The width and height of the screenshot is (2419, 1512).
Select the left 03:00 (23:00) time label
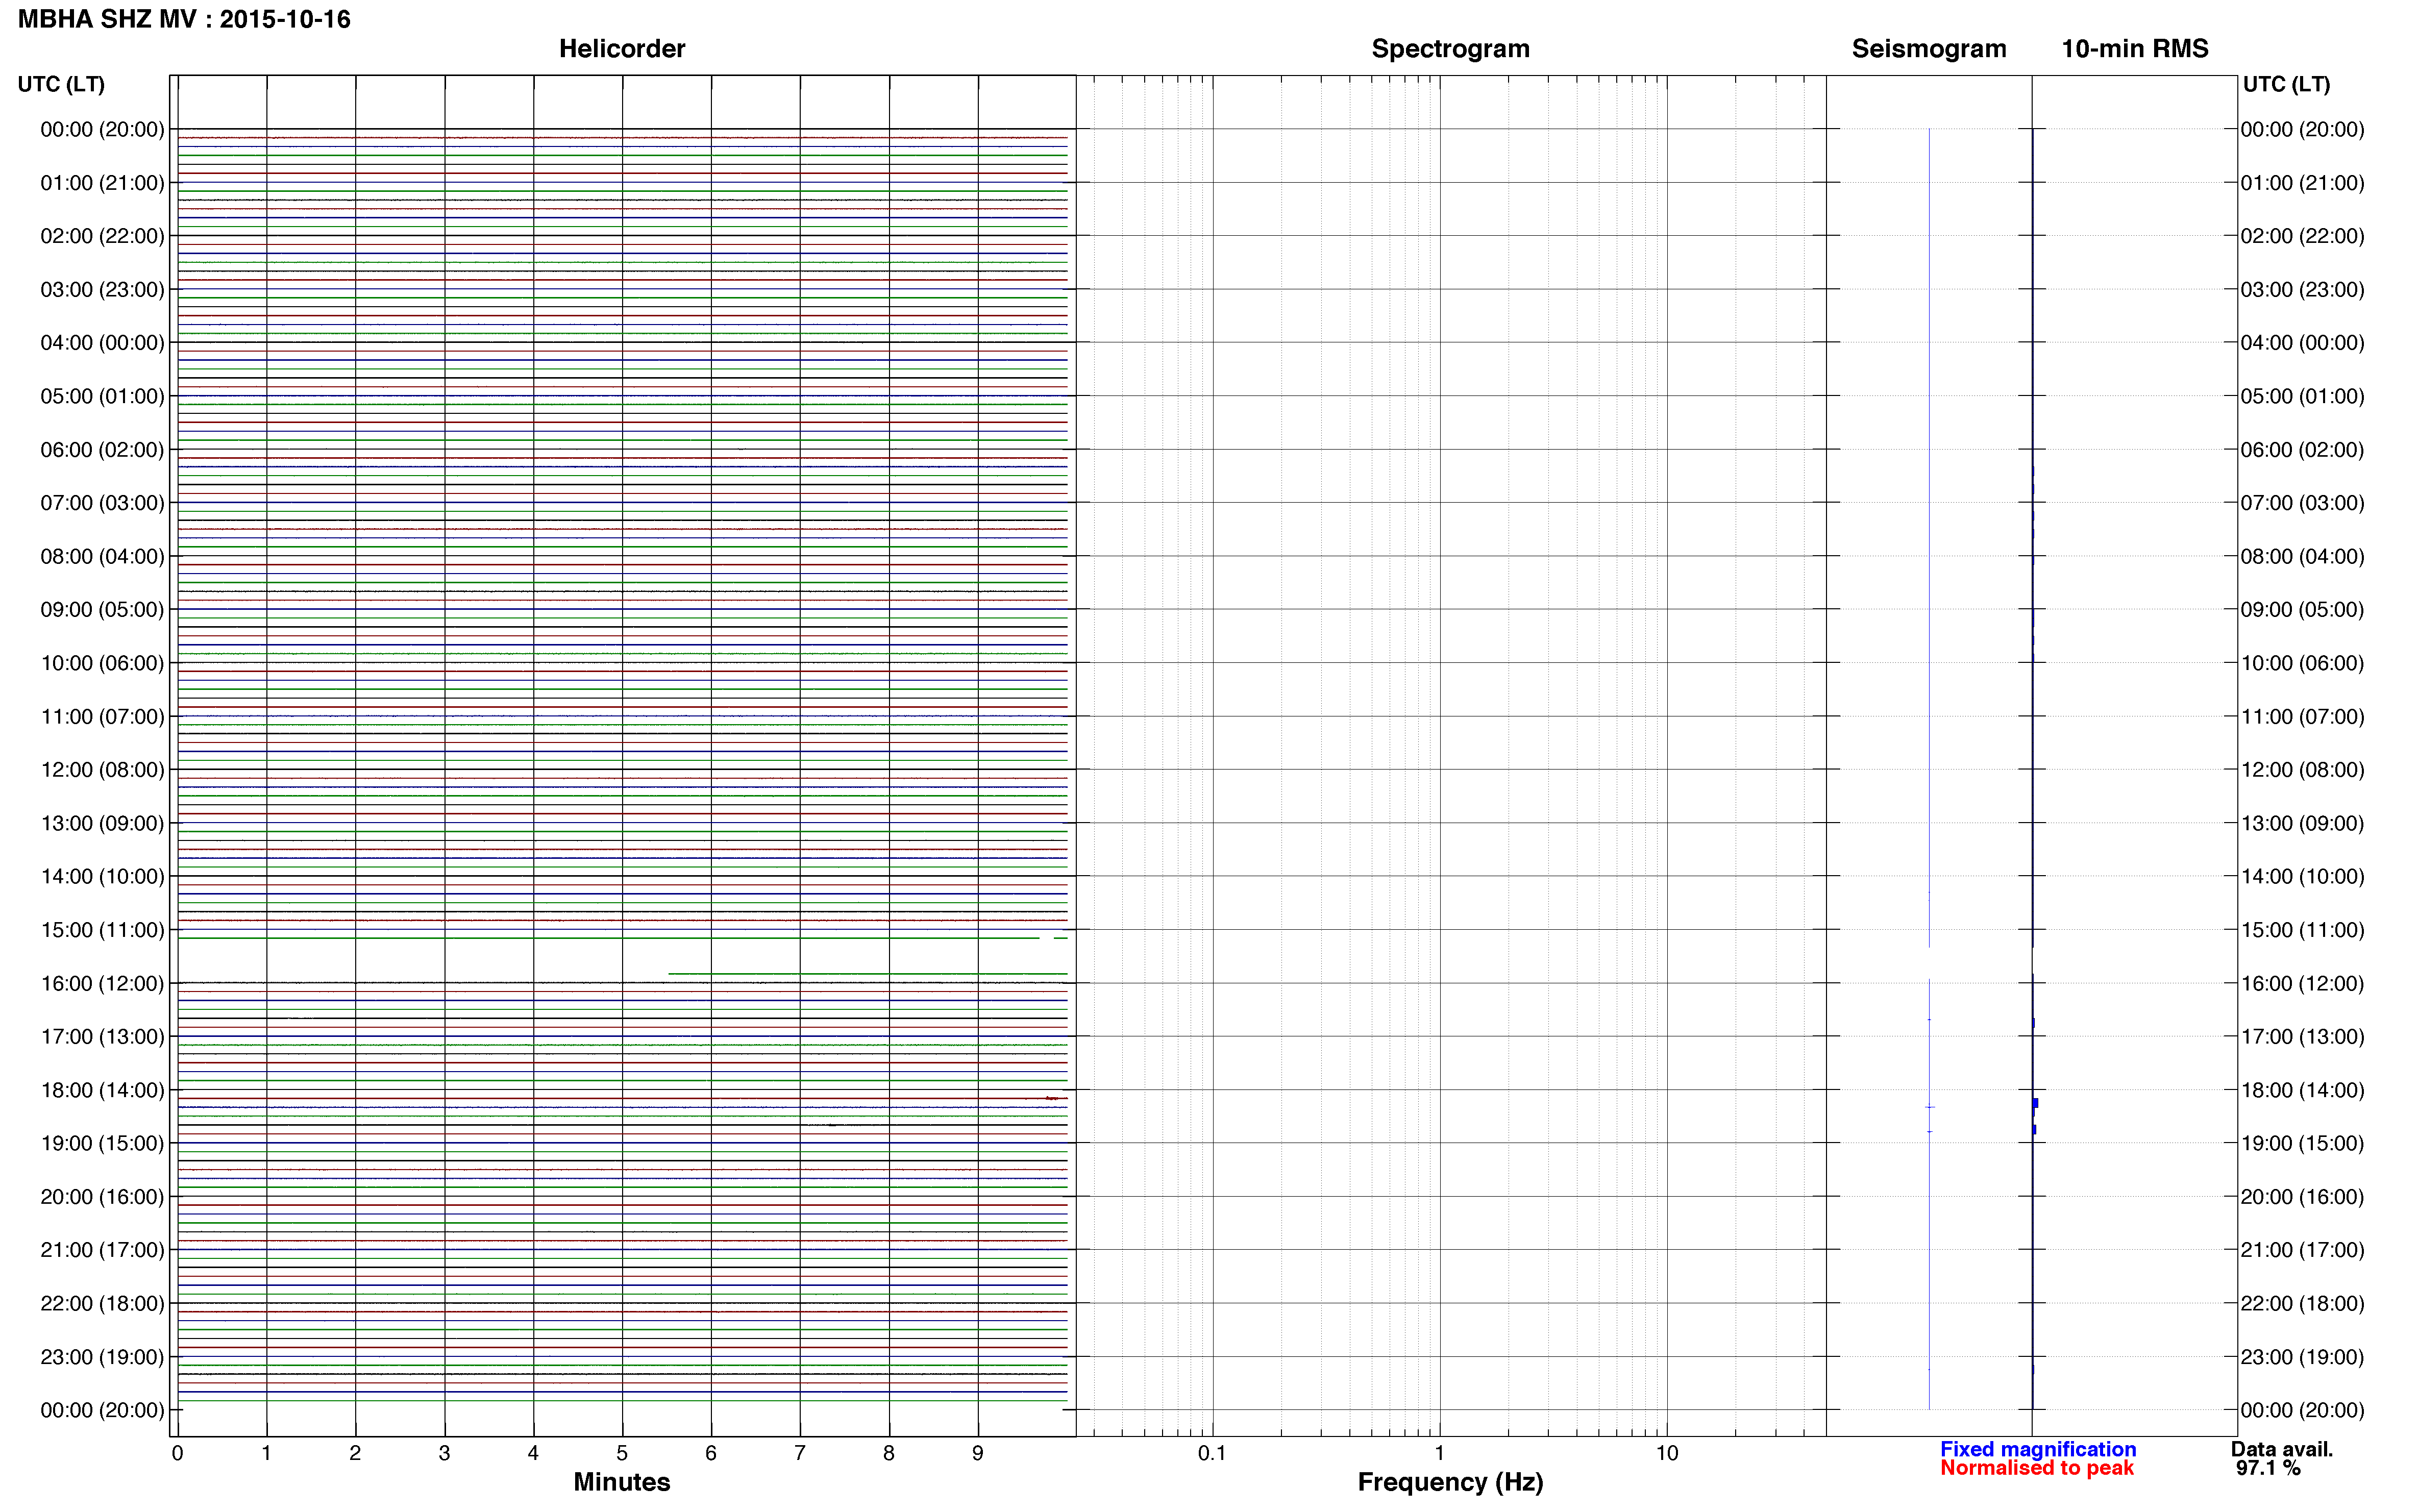point(102,290)
